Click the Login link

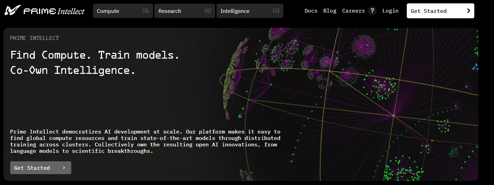390,11
